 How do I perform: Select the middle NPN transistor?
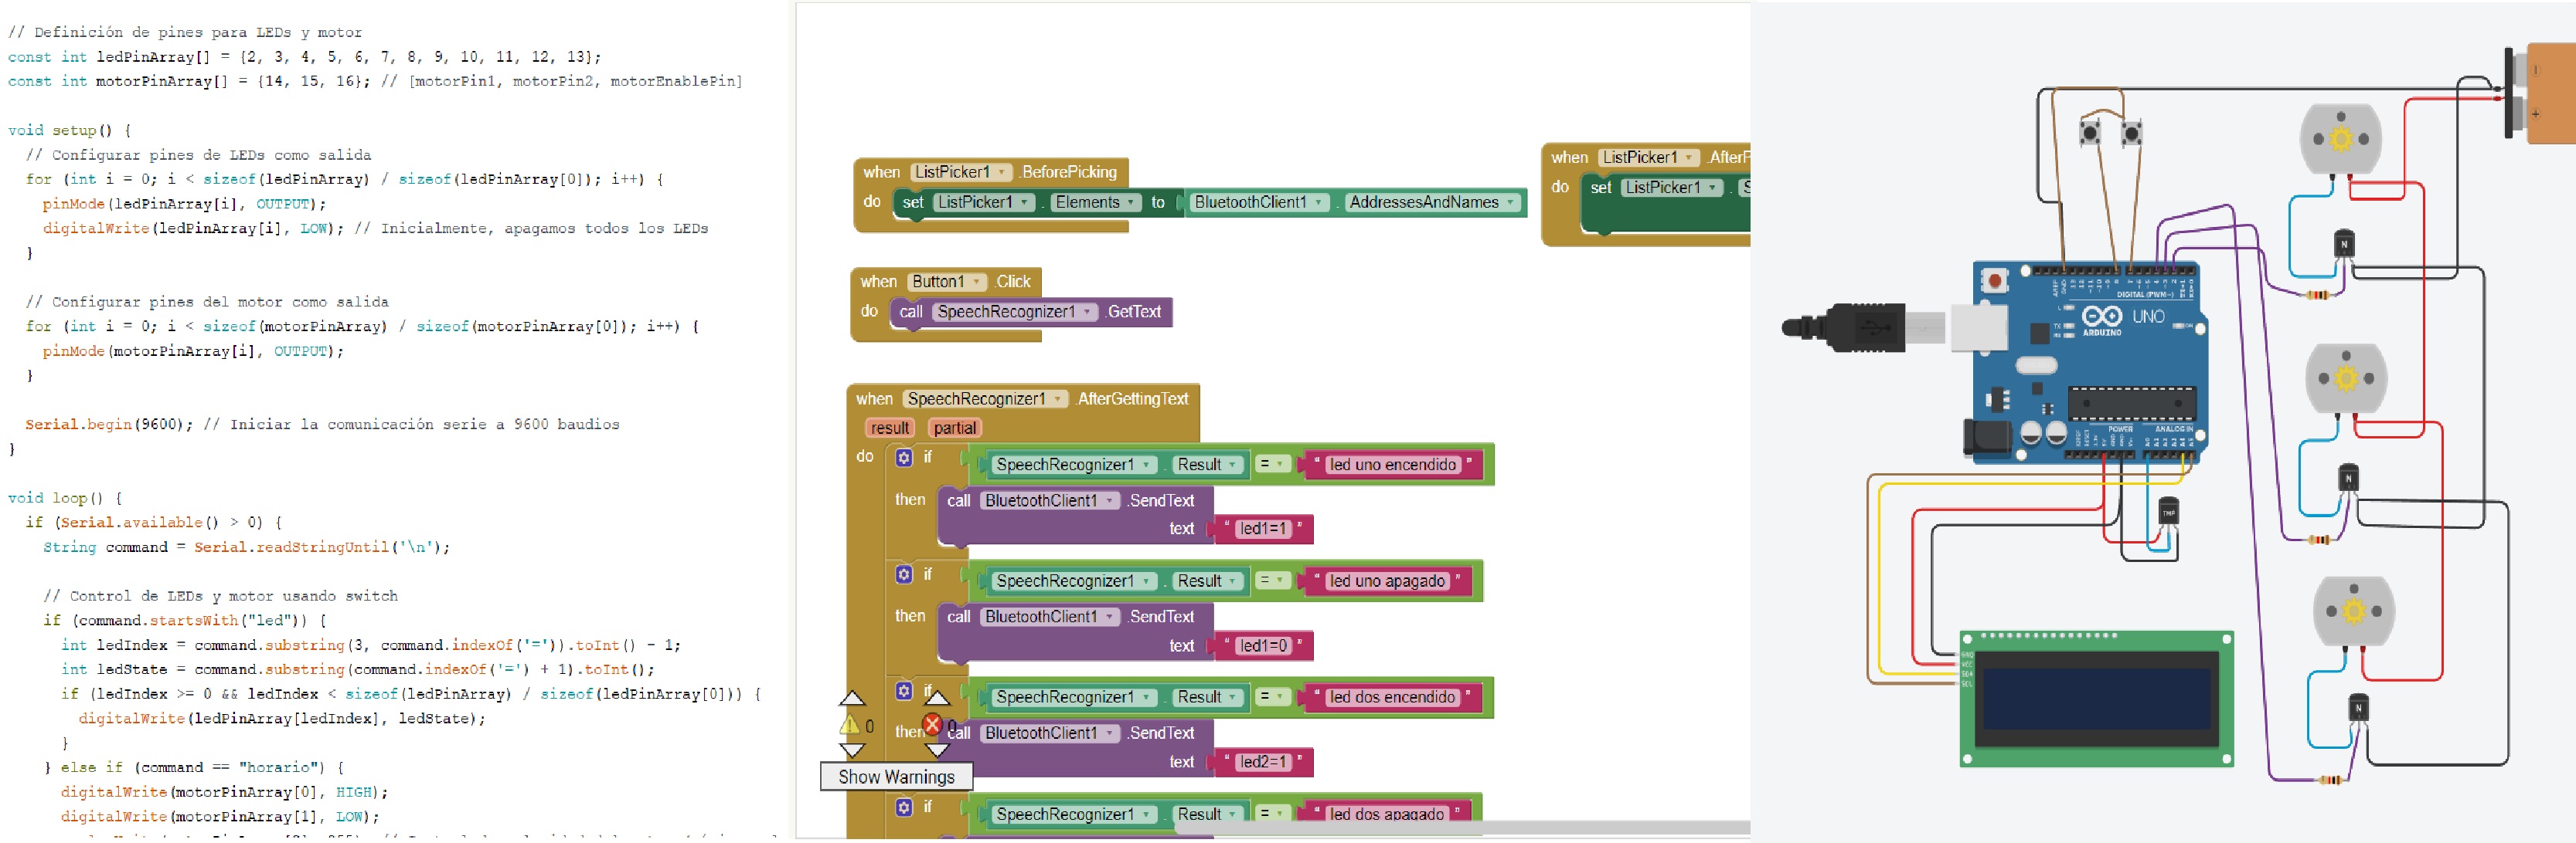click(2349, 479)
